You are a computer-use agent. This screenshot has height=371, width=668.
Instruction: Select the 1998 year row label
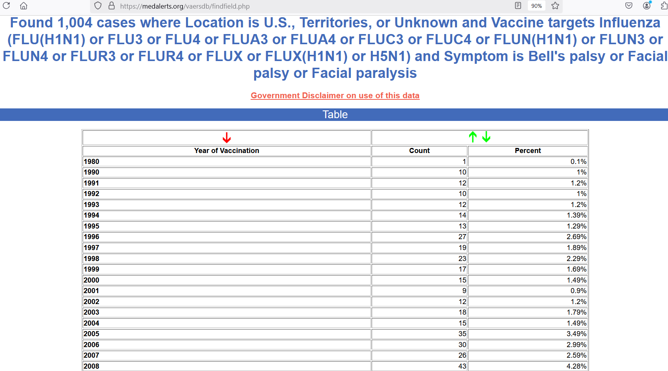click(92, 259)
